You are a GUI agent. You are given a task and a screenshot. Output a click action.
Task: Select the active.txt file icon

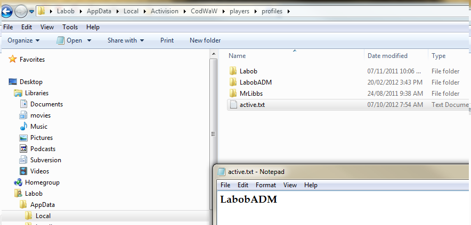[x=233, y=105]
